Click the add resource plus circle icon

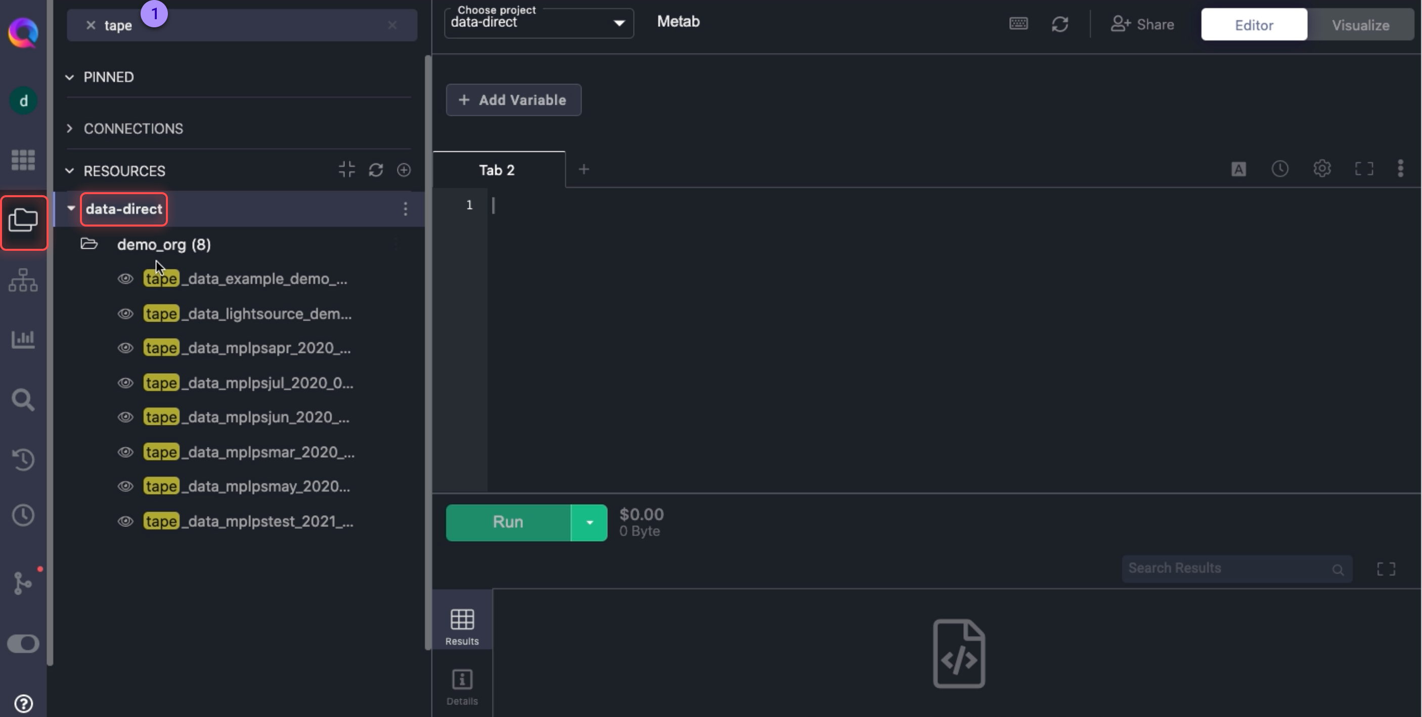tap(404, 170)
